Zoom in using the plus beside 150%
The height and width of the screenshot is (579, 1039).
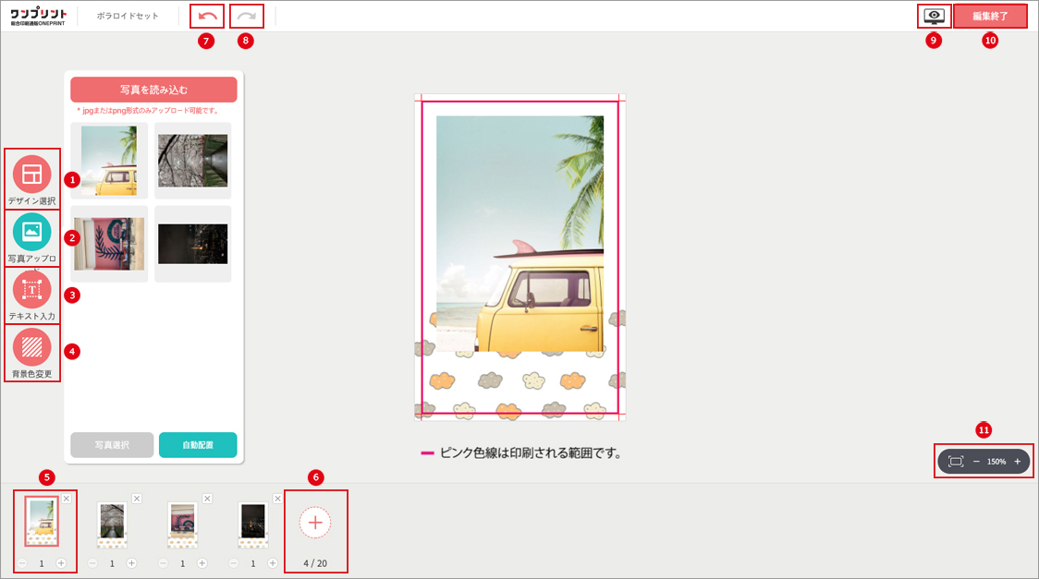coord(1017,461)
